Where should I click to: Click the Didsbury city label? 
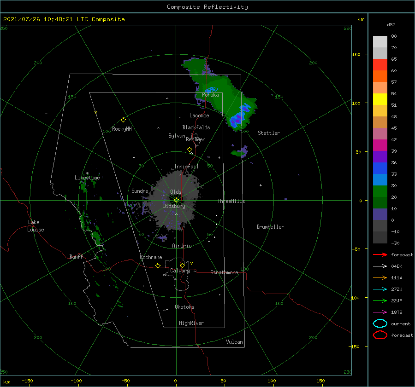[x=174, y=206]
